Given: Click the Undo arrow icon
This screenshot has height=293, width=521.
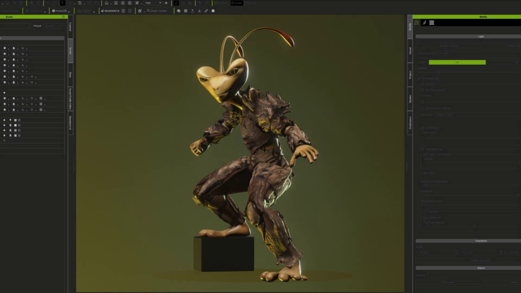Looking at the screenshot, I should point(48,3).
